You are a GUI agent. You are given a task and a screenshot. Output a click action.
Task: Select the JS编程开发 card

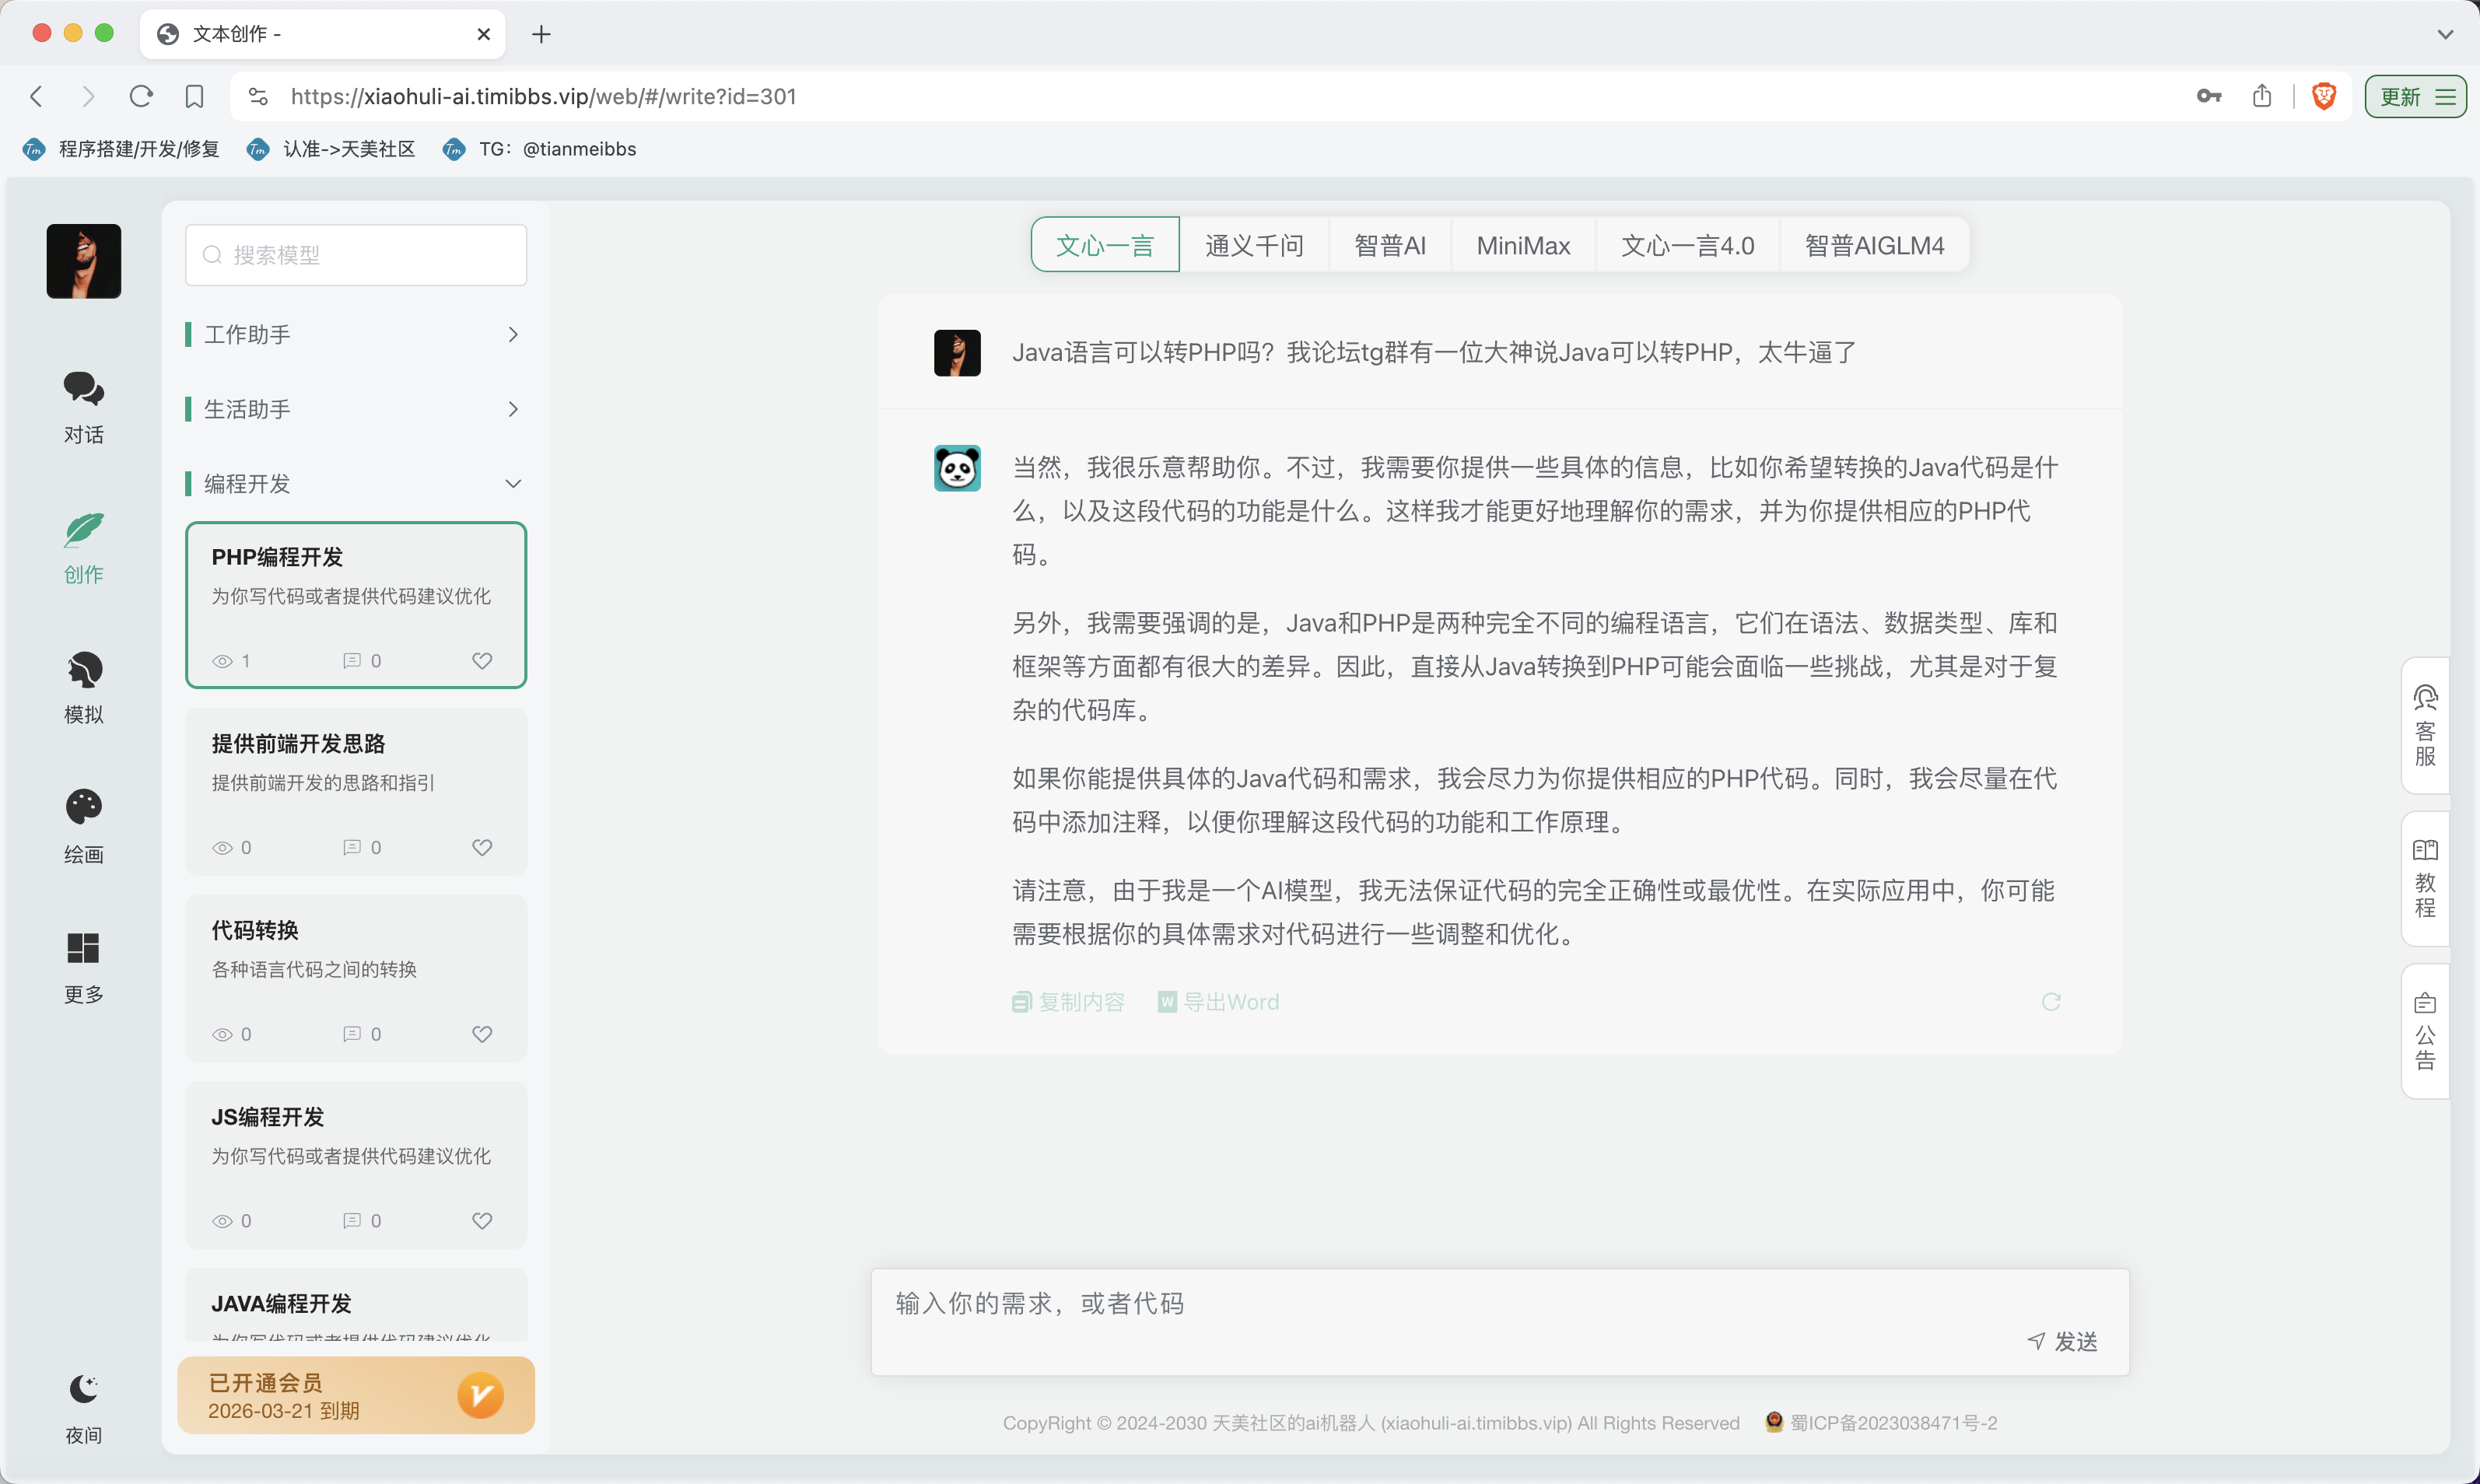(x=356, y=1164)
